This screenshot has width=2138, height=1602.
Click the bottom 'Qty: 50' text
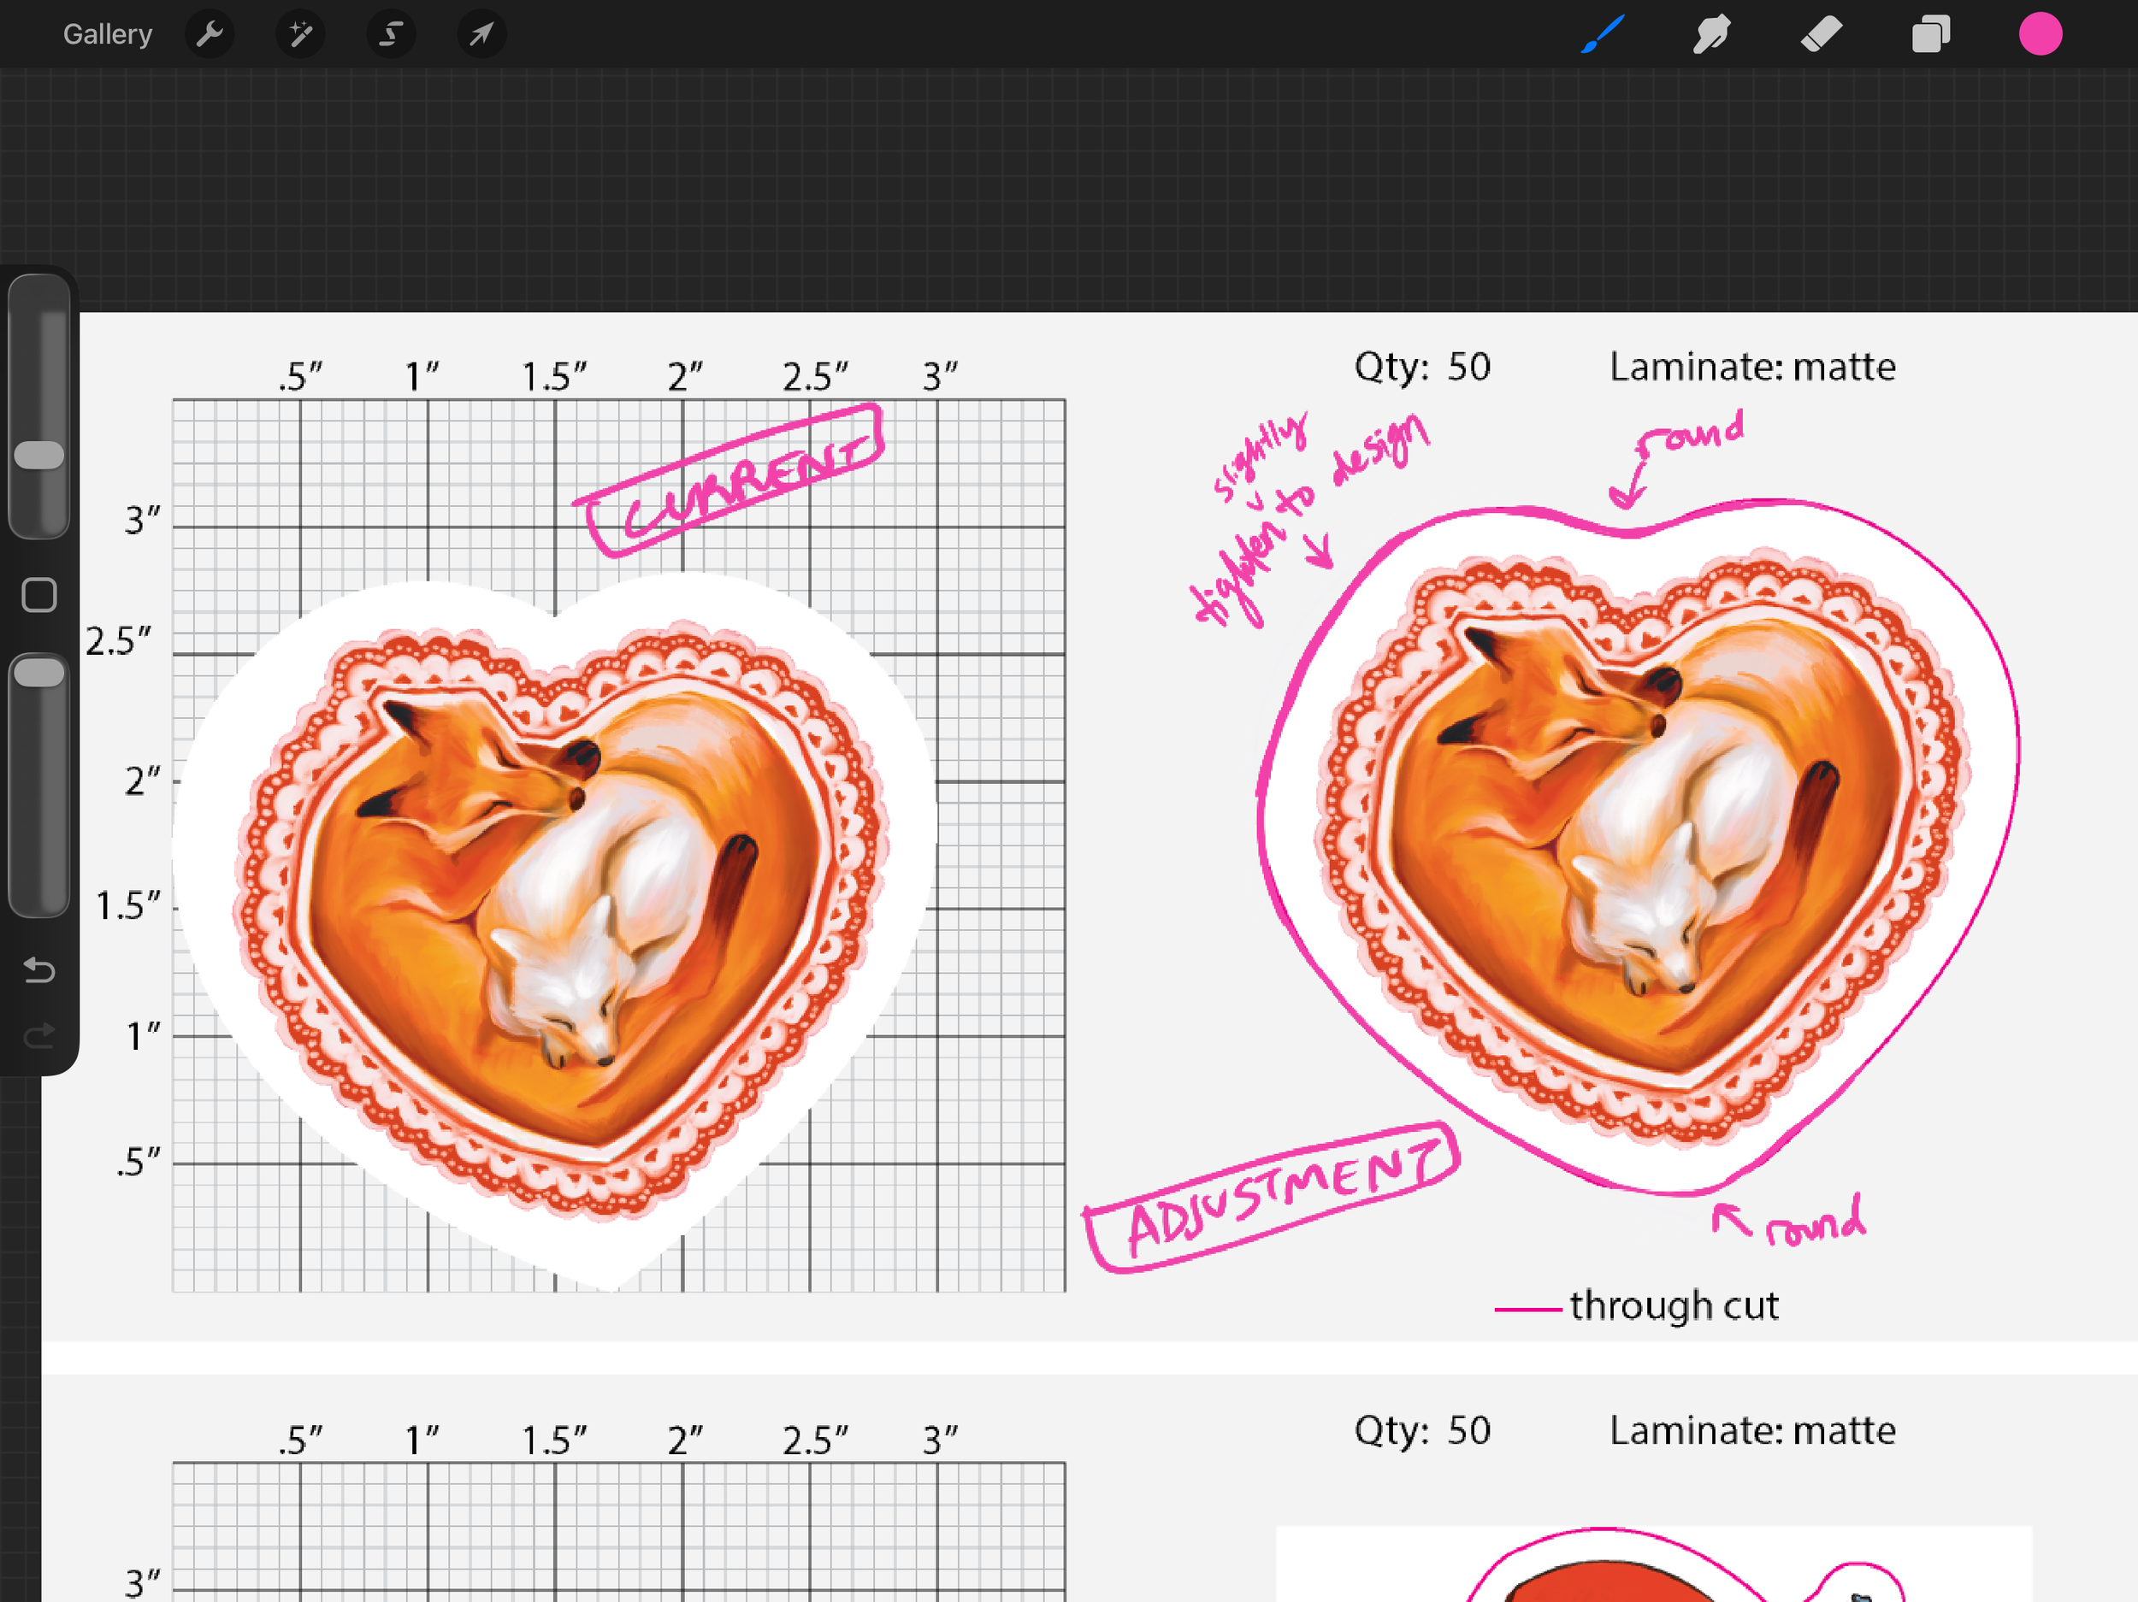coord(1422,1432)
